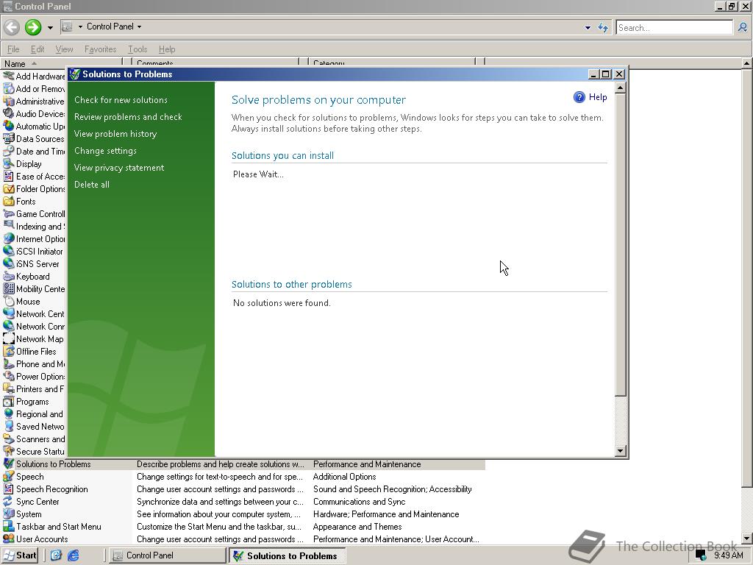The width and height of the screenshot is (753, 565).
Task: Click the Sync Center icon
Action: point(9,501)
